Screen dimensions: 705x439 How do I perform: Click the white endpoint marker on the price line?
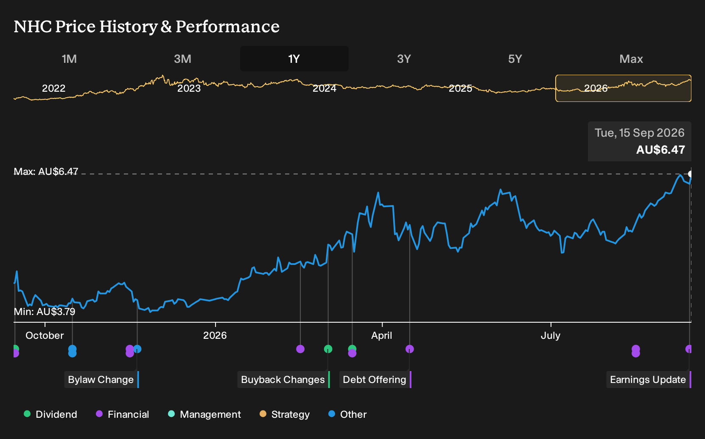(x=691, y=174)
